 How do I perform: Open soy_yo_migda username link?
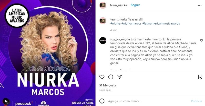(120, 39)
